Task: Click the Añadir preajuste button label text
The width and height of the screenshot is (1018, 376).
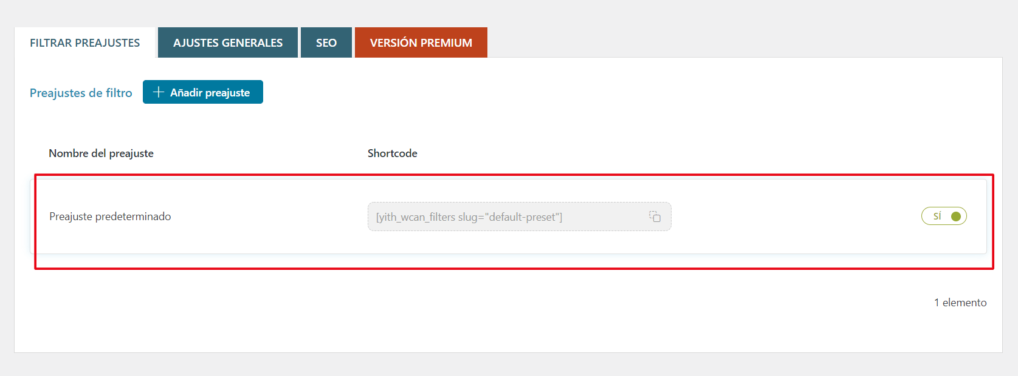Action: [x=210, y=93]
